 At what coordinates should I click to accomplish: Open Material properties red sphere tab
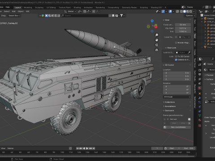[200, 120]
